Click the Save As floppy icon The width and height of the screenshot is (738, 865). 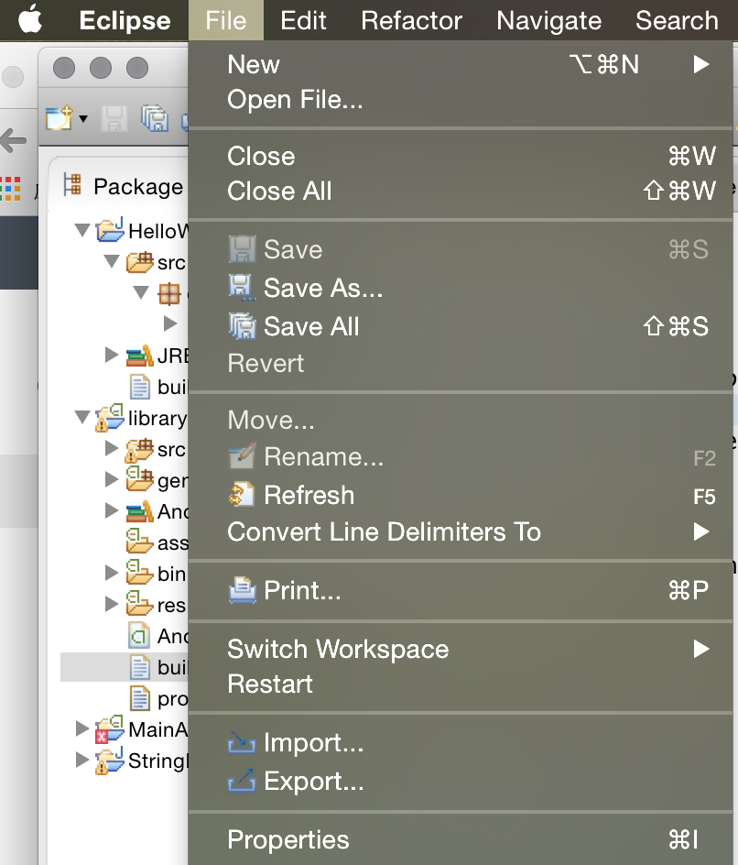pos(242,288)
